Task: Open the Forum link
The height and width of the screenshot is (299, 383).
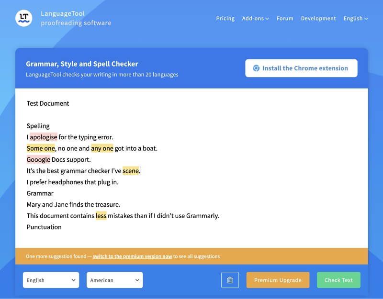Action: [x=285, y=19]
